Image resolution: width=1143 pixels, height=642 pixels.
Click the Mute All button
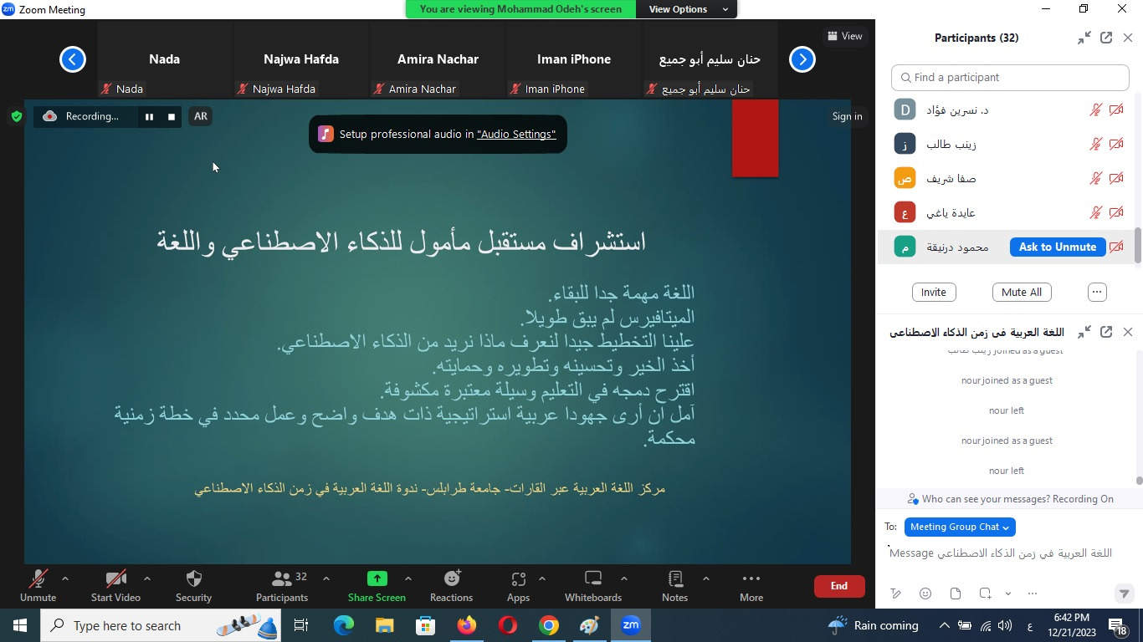click(x=1022, y=293)
